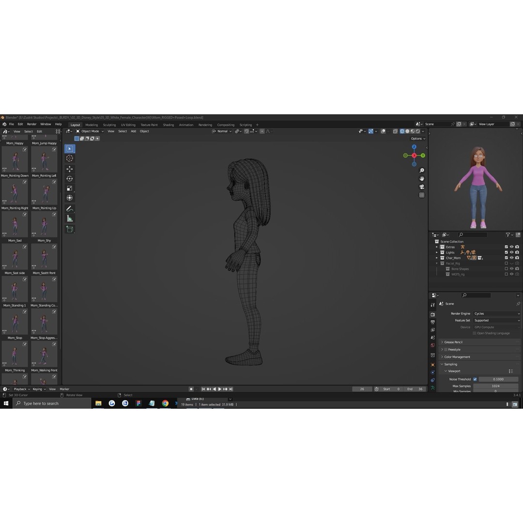Click the hand pan-view icon
Image resolution: width=523 pixels, height=523 pixels.
pos(422,179)
